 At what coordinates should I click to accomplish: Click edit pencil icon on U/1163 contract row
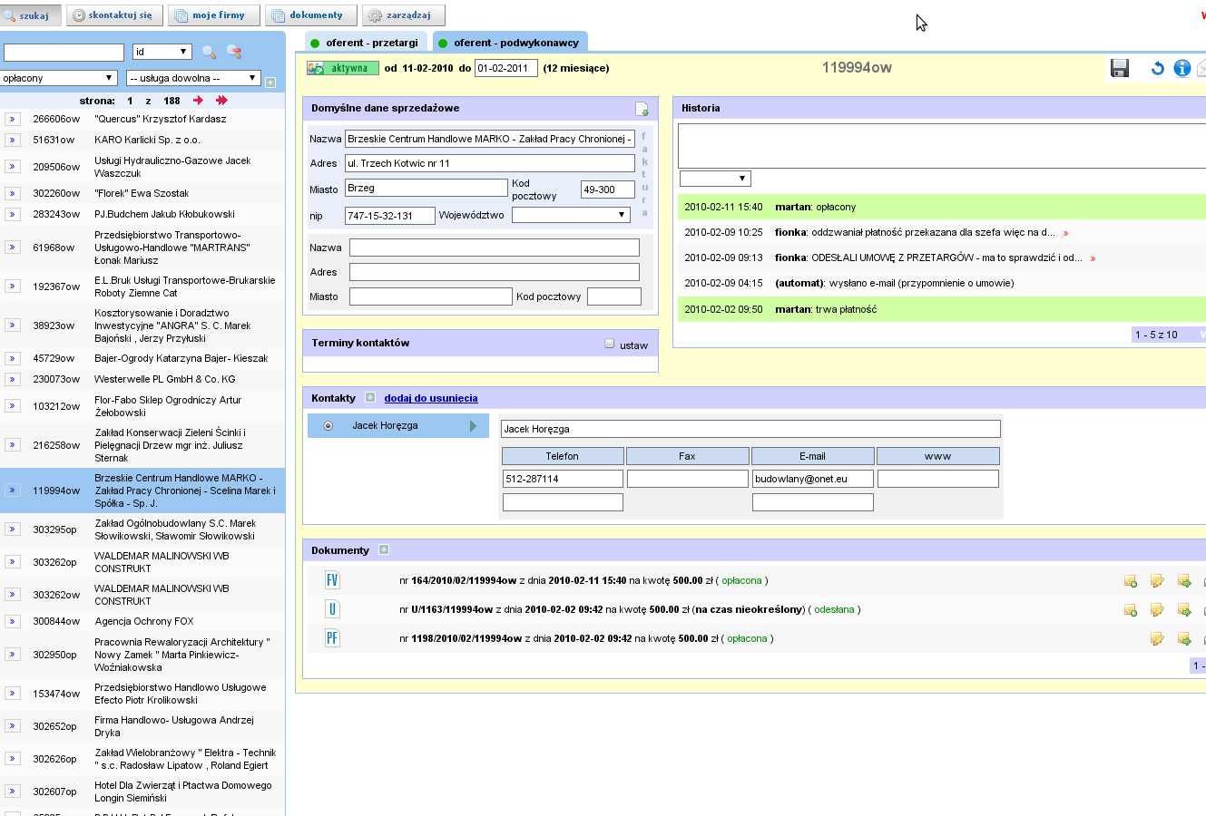click(x=1157, y=610)
